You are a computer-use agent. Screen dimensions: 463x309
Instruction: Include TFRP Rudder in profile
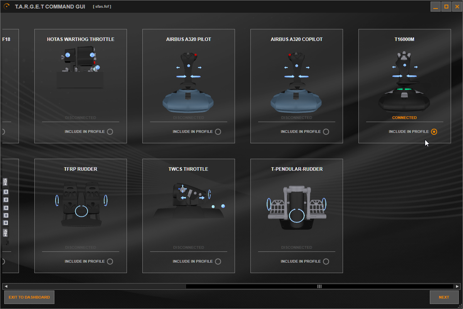(110, 261)
